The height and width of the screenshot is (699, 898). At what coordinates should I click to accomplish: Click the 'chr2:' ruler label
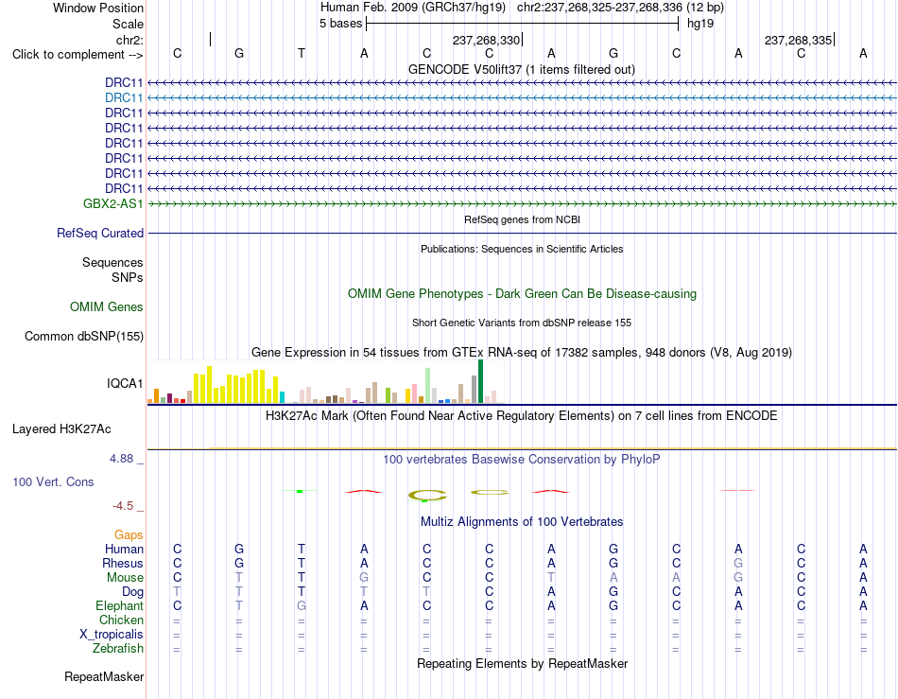130,40
